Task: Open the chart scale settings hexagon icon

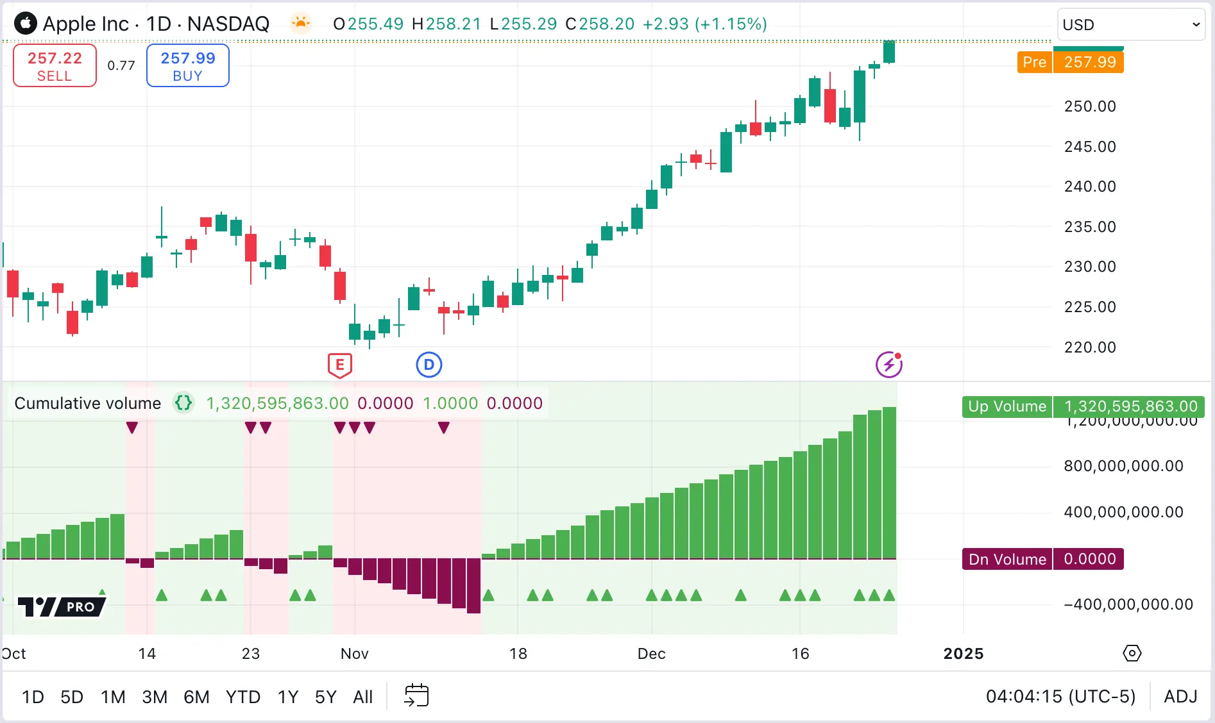Action: click(x=1132, y=653)
